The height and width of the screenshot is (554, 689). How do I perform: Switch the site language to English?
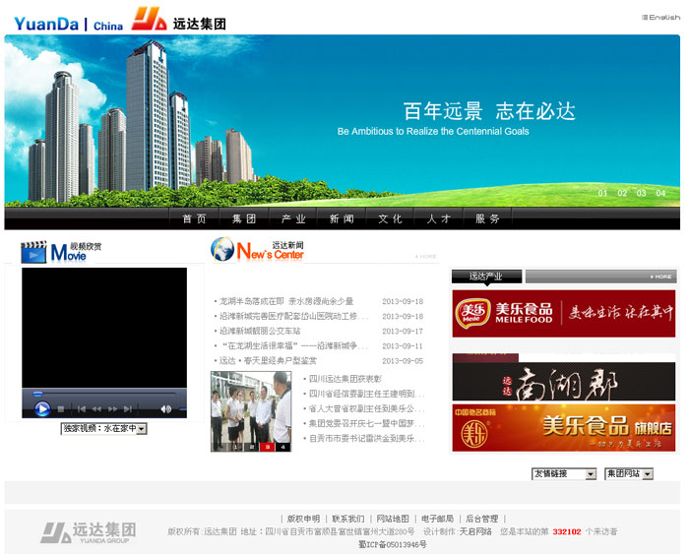660,17
